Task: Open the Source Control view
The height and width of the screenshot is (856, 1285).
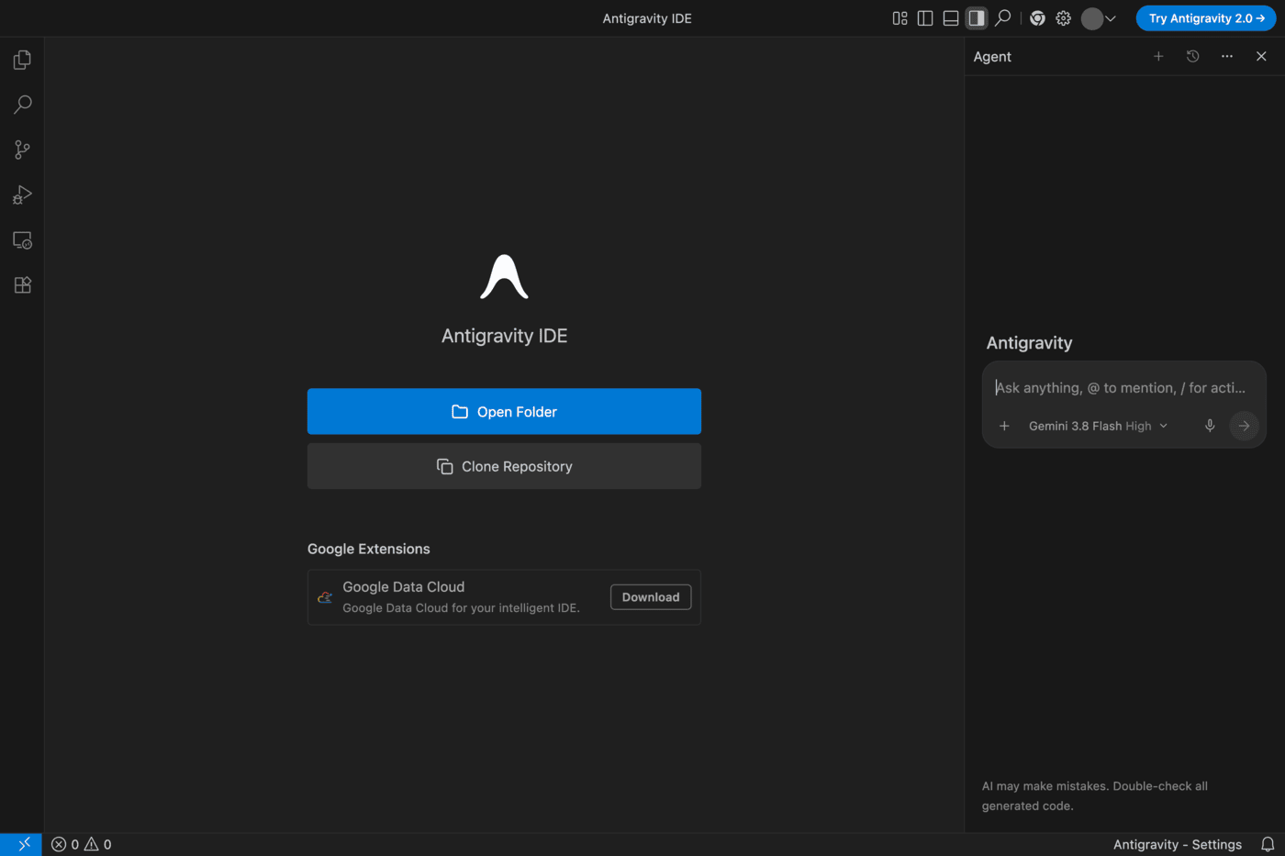Action: point(22,150)
